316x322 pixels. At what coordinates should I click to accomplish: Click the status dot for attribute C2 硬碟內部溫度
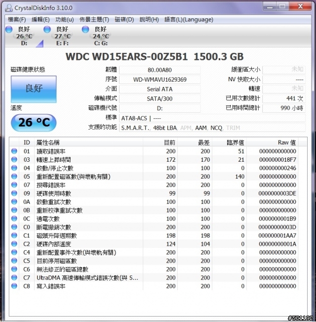tap(14, 244)
